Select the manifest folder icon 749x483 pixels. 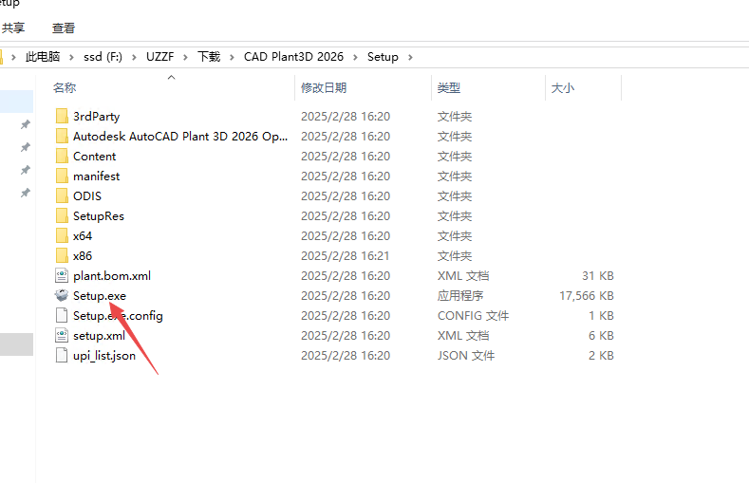(x=62, y=176)
